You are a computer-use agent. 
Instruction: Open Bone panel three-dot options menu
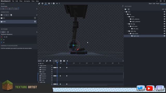pos(37,9)
